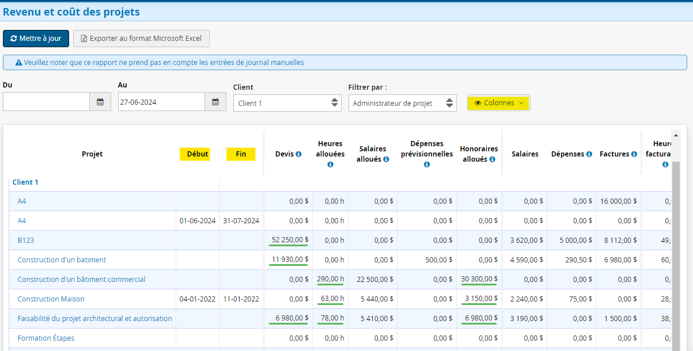
Task: Click the 11-01-2022 end date cell
Action: click(241, 299)
